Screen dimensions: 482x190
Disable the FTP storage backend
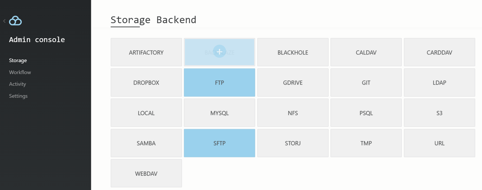pos(219,83)
